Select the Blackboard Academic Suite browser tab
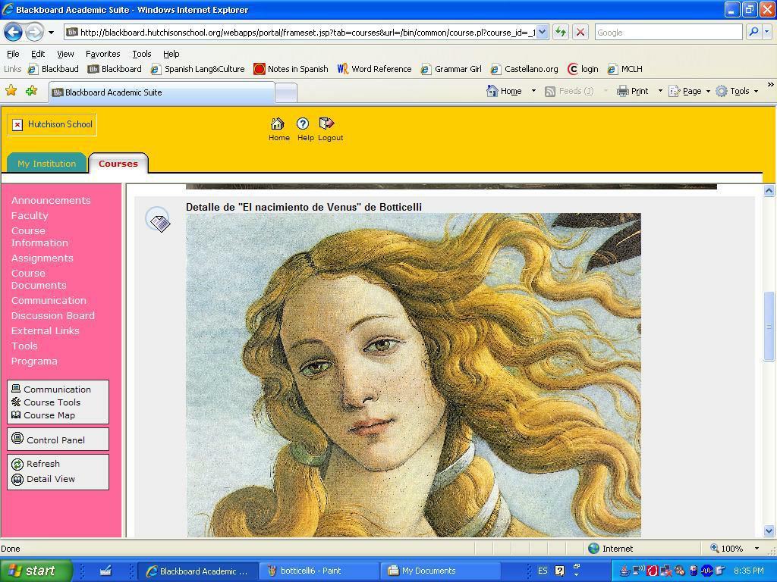 tap(162, 92)
